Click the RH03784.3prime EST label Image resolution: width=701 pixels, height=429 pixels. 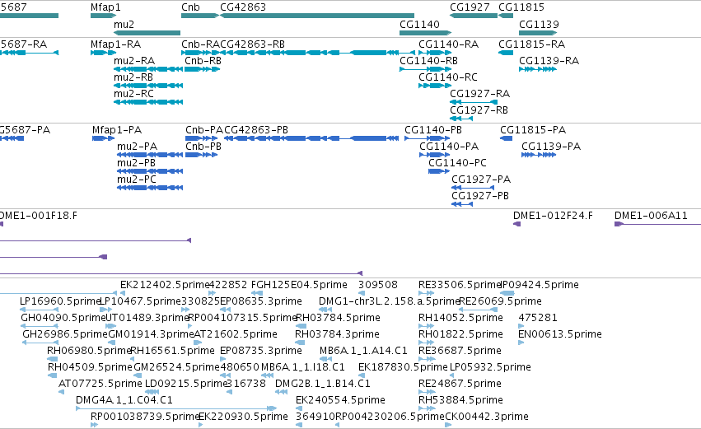337,334
